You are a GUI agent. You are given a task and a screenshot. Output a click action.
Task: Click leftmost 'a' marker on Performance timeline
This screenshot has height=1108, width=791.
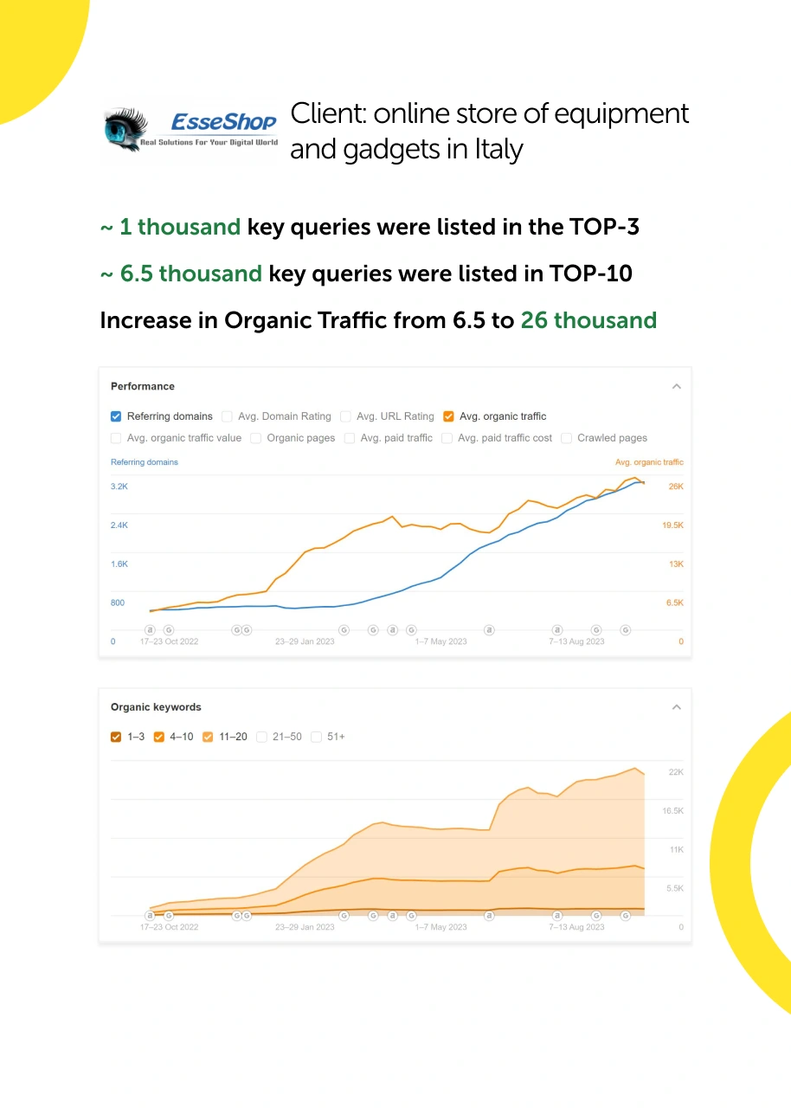tap(150, 630)
